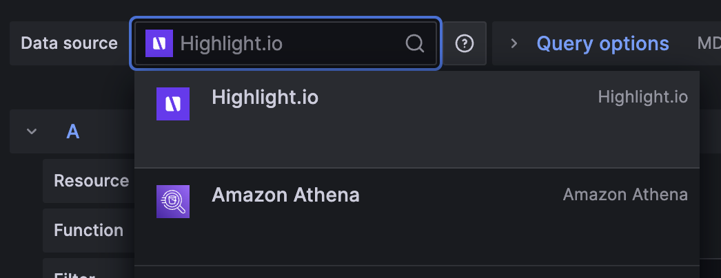
Task: Click the grey Amazon Athena type label on right
Action: coord(625,195)
